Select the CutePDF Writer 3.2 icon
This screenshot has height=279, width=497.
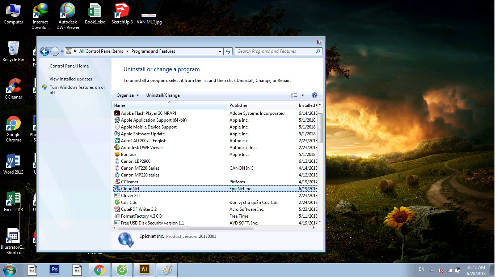tap(117, 209)
